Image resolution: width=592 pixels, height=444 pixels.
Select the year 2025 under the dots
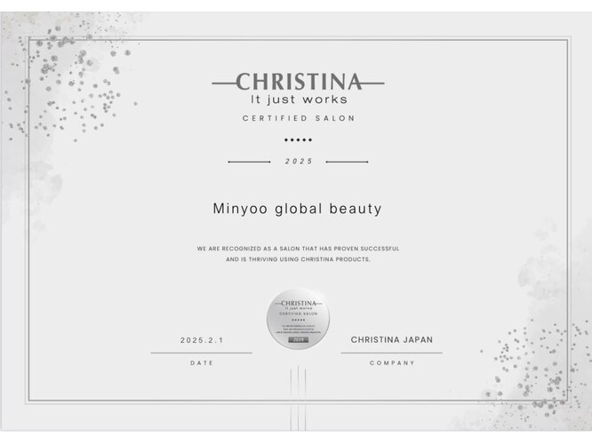[x=299, y=162]
